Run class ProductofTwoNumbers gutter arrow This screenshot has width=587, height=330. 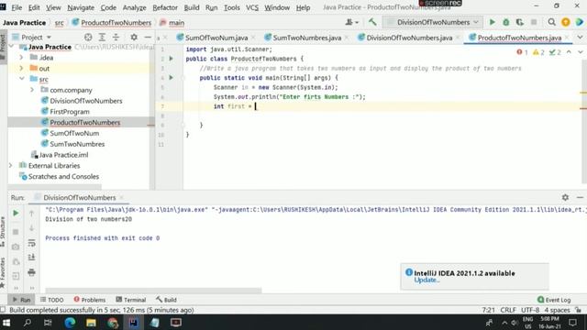coord(172,59)
